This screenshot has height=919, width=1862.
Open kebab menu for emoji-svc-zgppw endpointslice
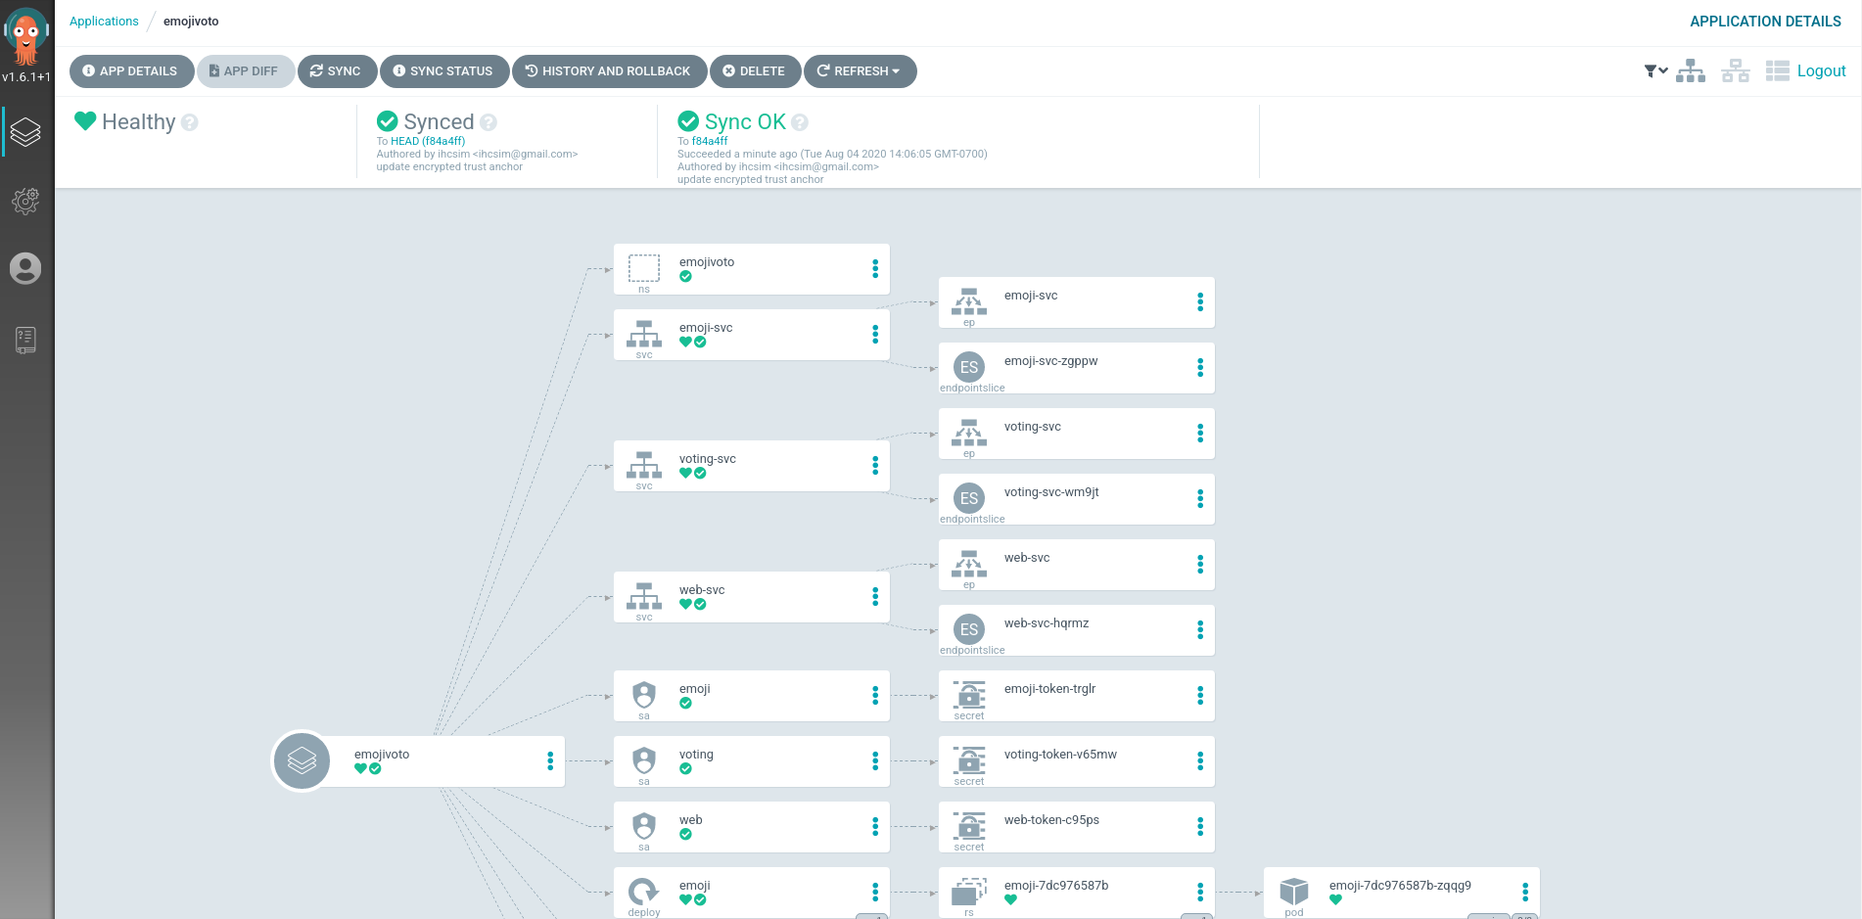coord(1199,368)
